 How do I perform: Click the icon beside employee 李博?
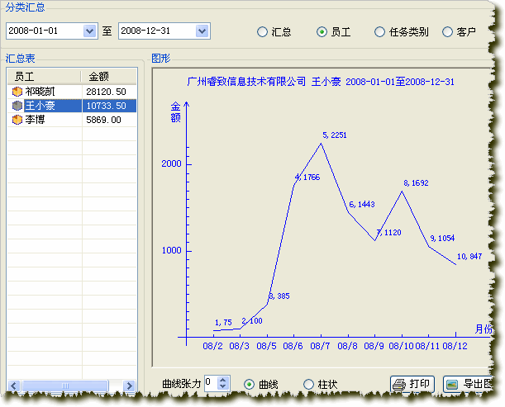coord(17,120)
